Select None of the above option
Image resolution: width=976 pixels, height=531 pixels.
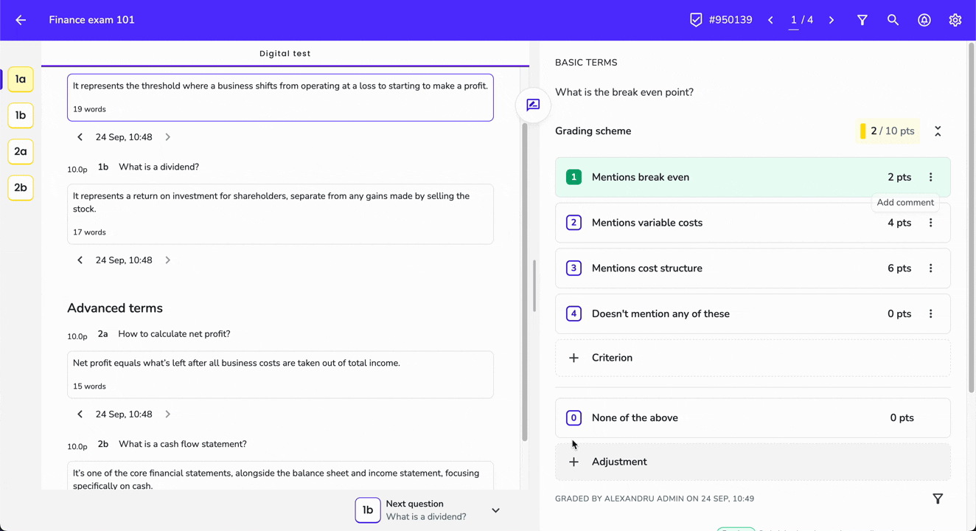(753, 417)
